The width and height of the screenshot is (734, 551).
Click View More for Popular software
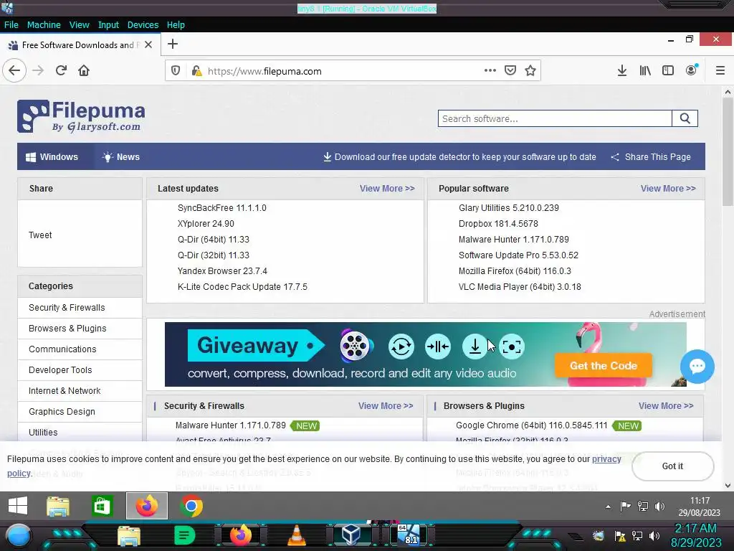tap(668, 189)
